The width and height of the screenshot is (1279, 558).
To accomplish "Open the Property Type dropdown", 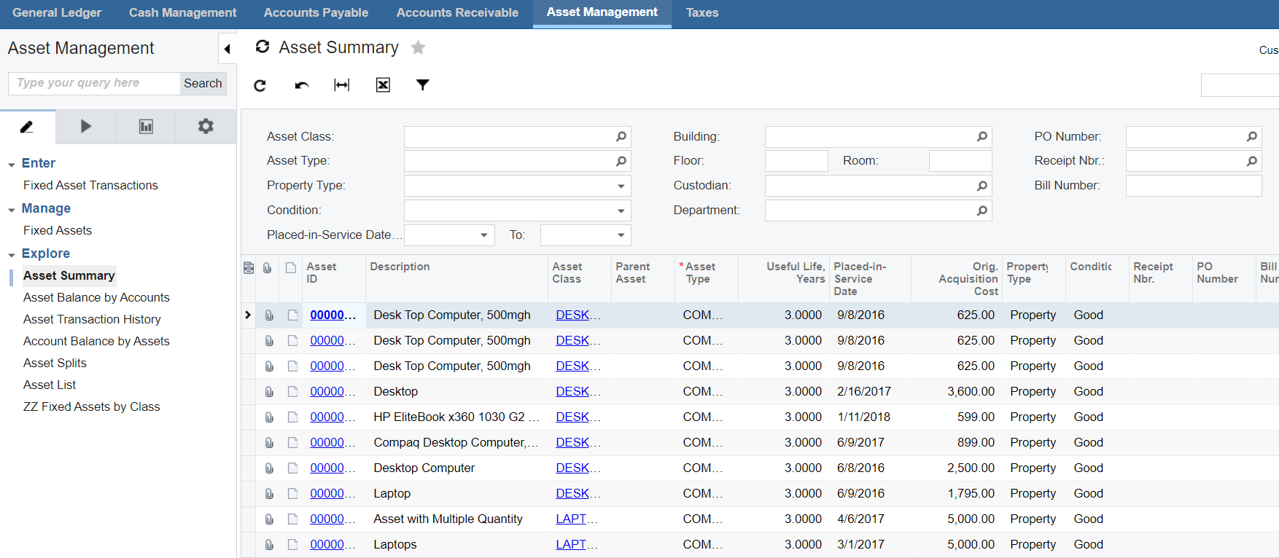I will tap(621, 186).
